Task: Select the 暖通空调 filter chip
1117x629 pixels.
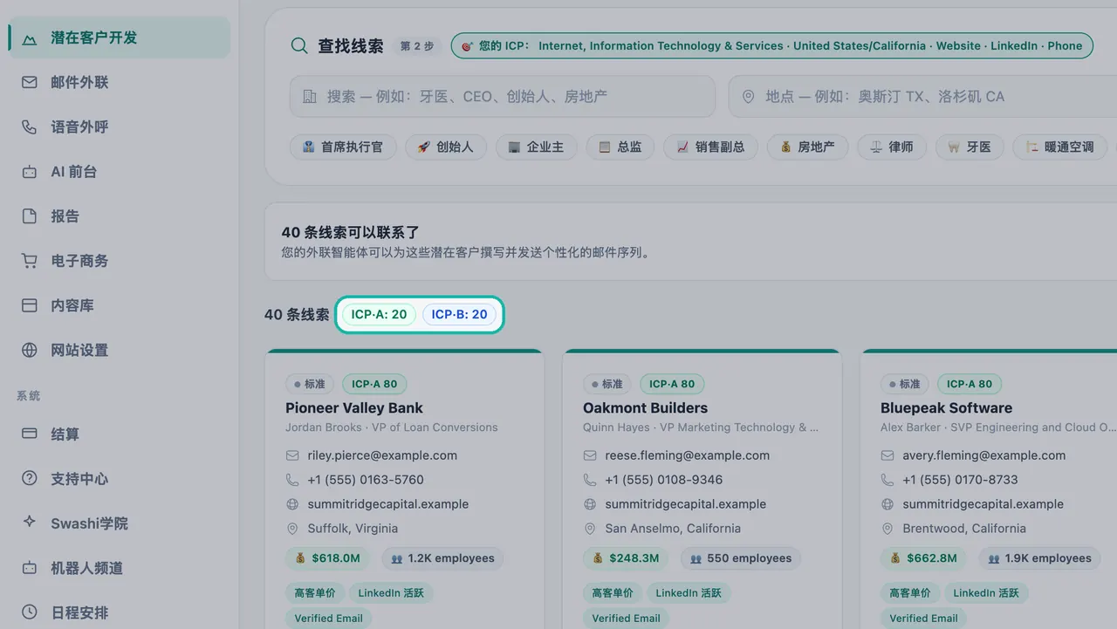Action: [x=1060, y=147]
